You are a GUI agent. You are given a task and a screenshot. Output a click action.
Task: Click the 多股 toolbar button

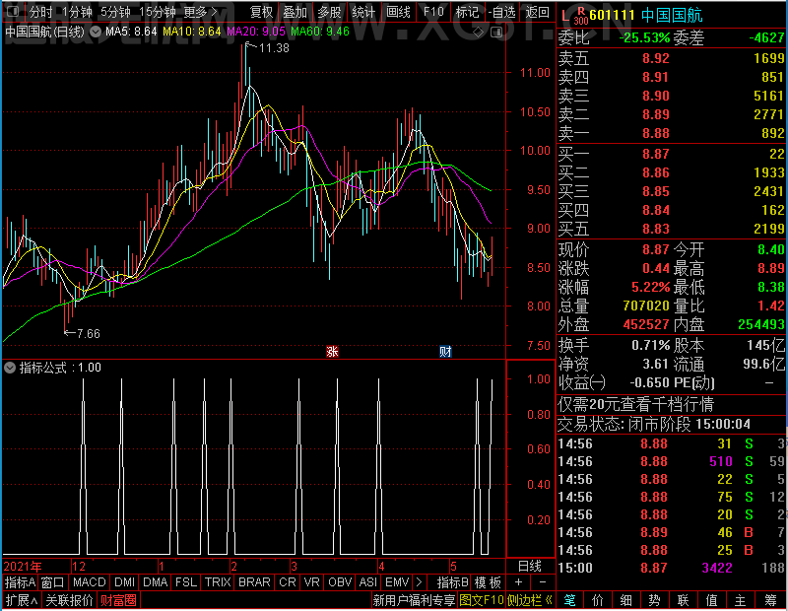tap(329, 12)
